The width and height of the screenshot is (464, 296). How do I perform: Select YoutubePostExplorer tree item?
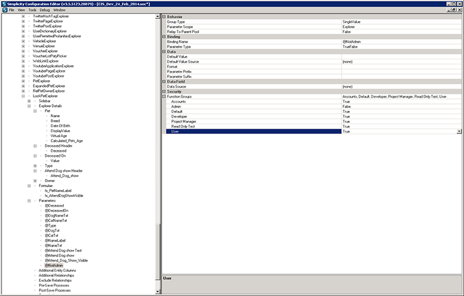[x=48, y=76]
